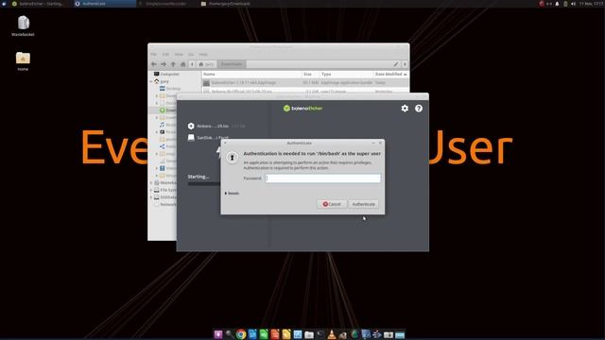This screenshot has height=340, width=605.
Task: Select Music folder in the sidebar tree
Action: tap(167, 125)
